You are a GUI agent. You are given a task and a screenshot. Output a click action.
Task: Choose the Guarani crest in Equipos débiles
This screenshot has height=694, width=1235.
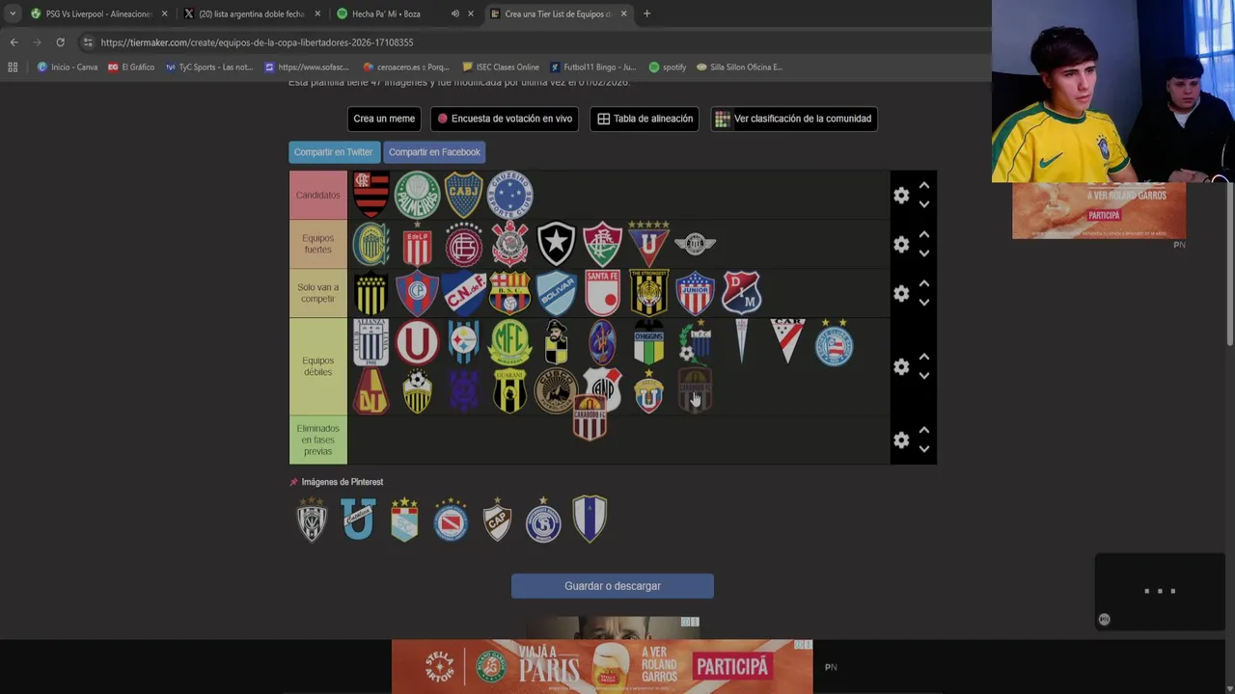coord(509,391)
